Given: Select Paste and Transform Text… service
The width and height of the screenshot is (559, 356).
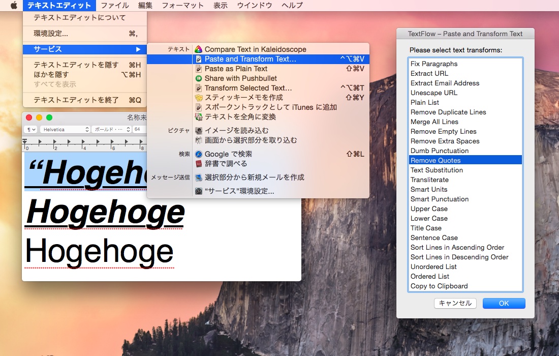Looking at the screenshot, I should click(258, 59).
